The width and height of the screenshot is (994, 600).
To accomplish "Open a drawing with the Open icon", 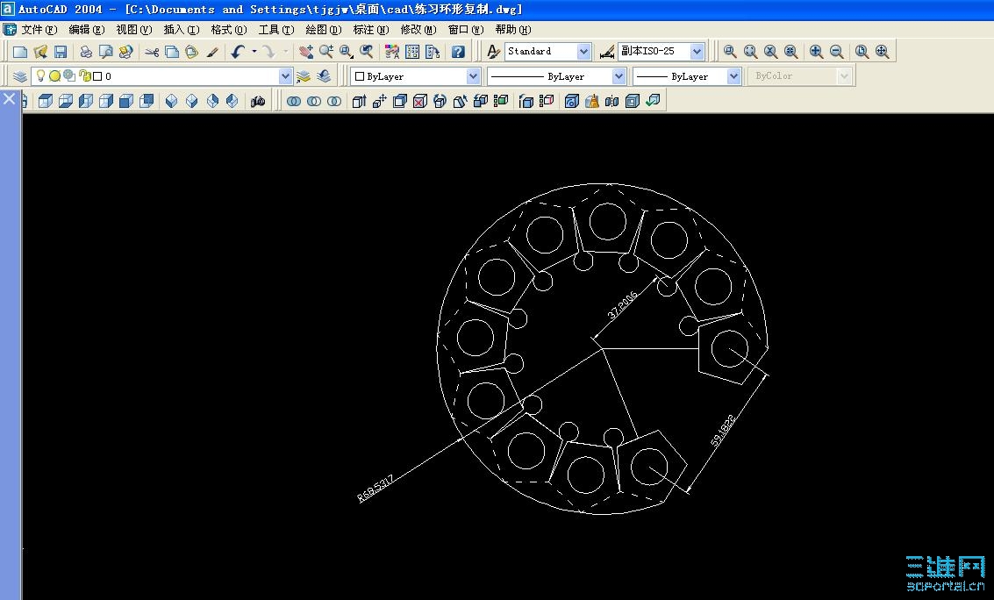I will coord(40,52).
